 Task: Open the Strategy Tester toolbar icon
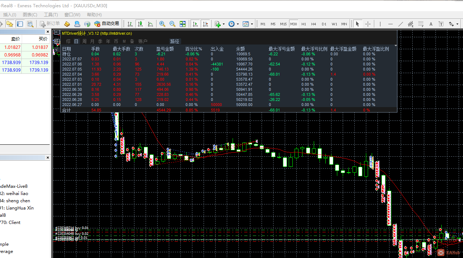pos(30,24)
